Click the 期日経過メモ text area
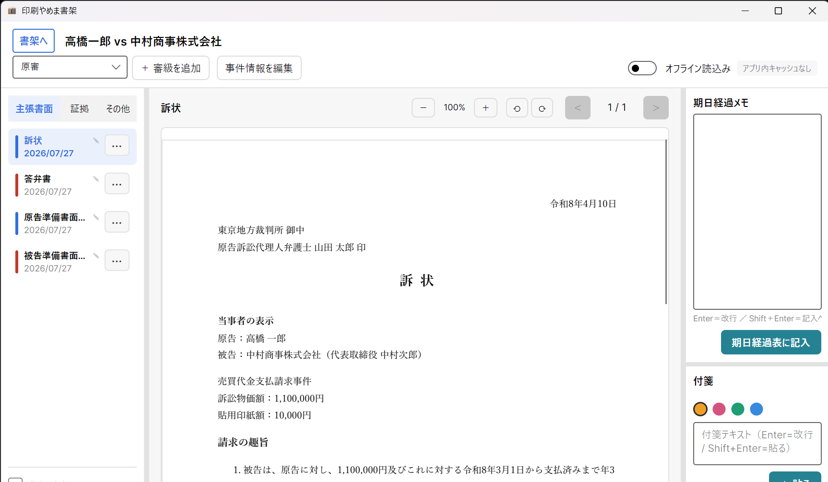Screen dimensions: 828x482 tap(757, 212)
